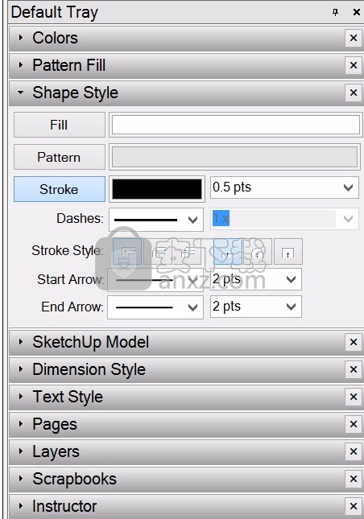Toggle the Fill button on

pos(60,125)
